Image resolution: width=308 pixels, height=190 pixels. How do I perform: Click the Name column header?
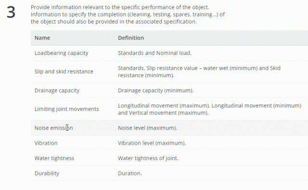(x=42, y=38)
